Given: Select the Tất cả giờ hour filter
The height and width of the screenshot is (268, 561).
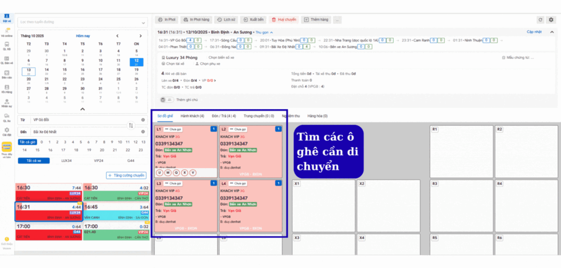Looking at the screenshot, I should 27,142.
